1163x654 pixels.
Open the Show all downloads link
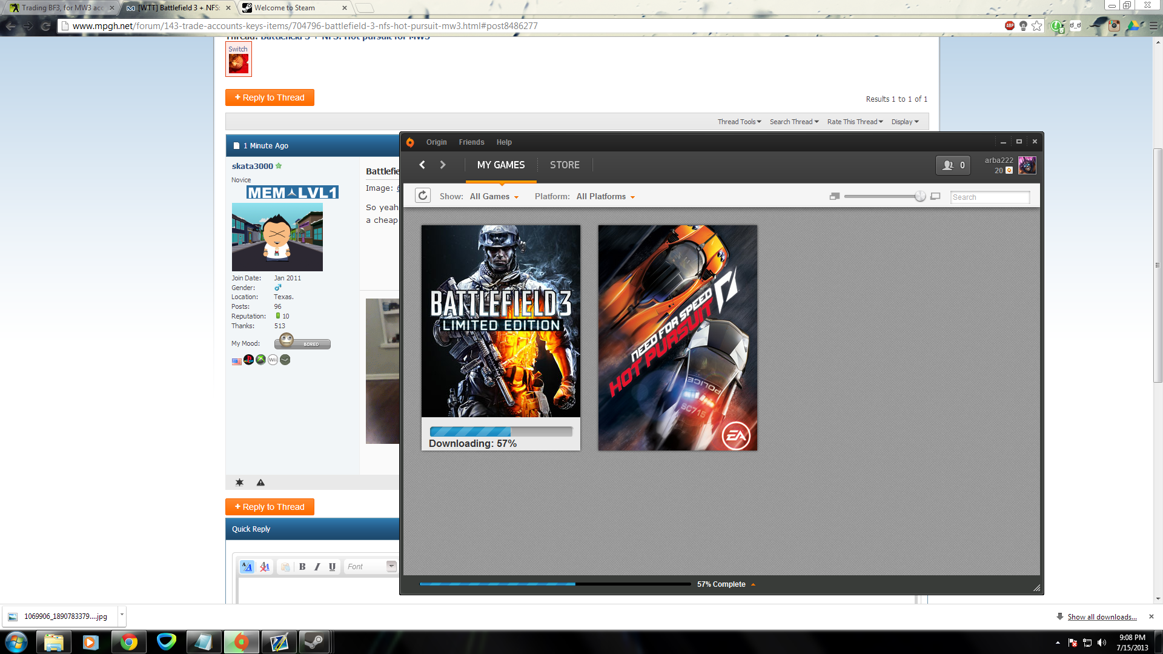click(x=1102, y=616)
